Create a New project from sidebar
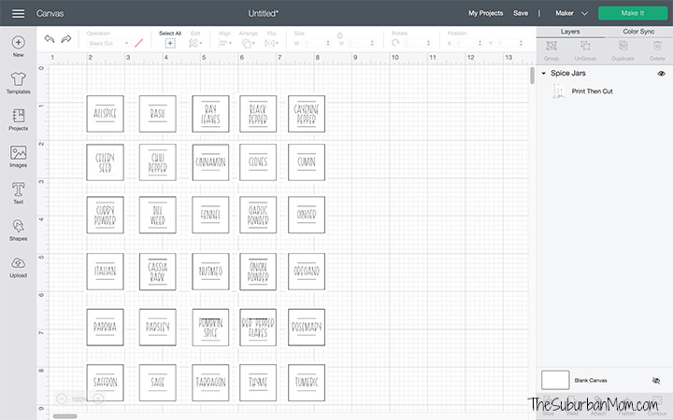 (18, 46)
